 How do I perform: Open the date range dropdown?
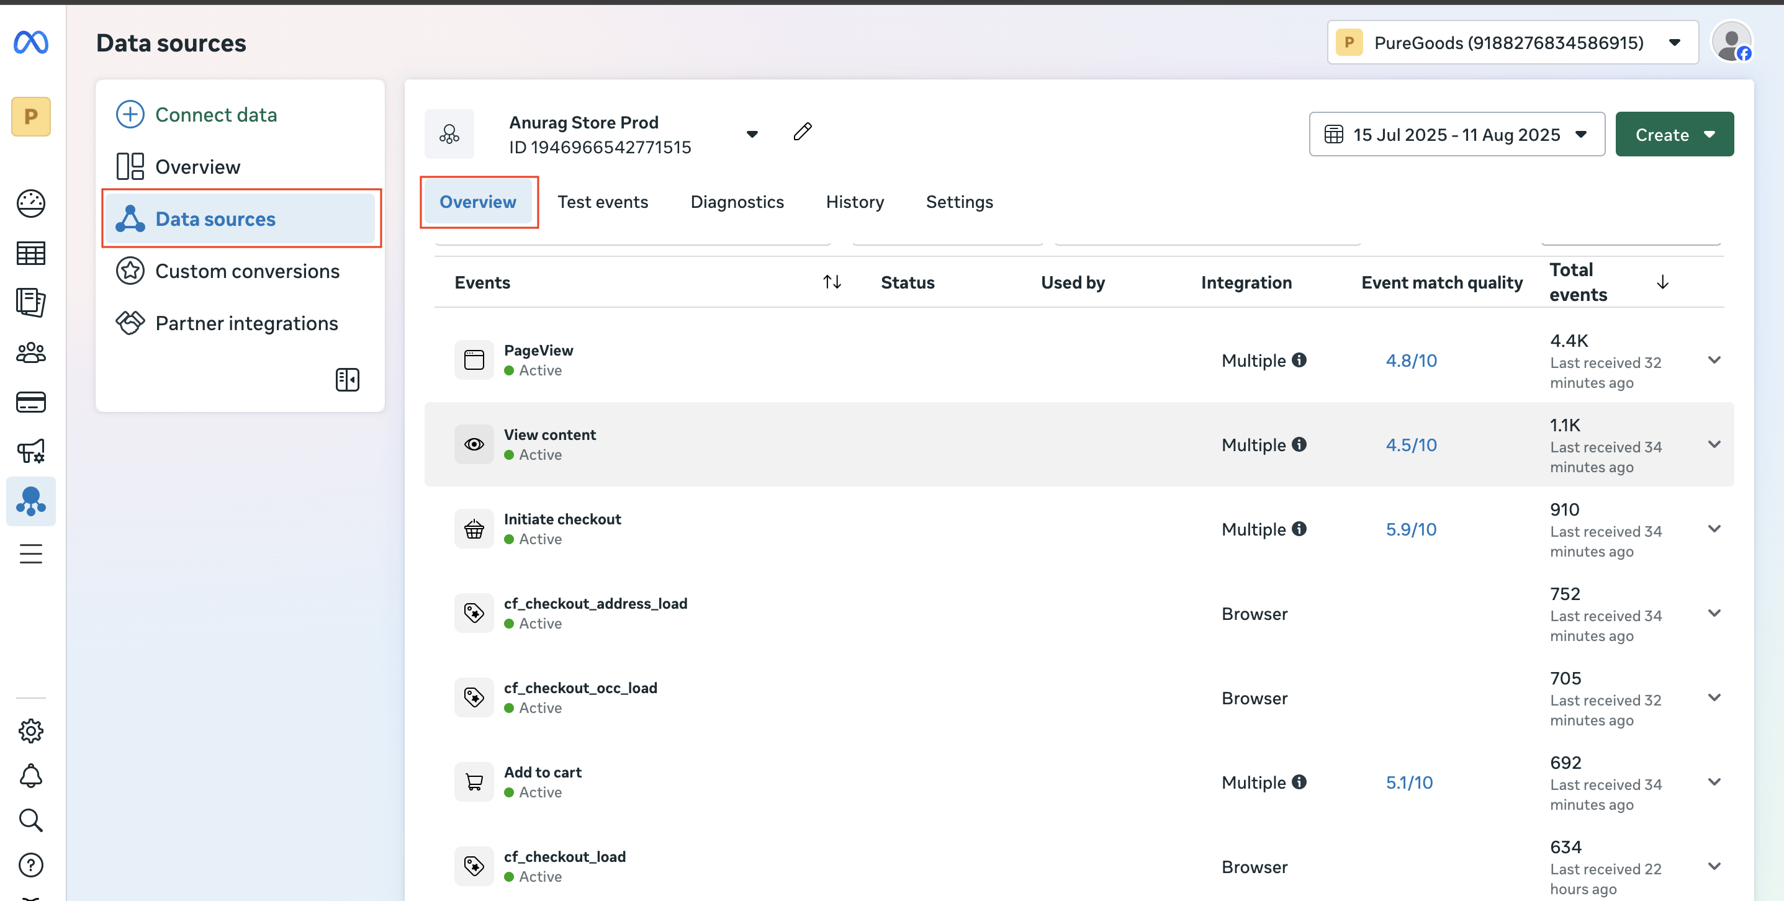pos(1456,135)
